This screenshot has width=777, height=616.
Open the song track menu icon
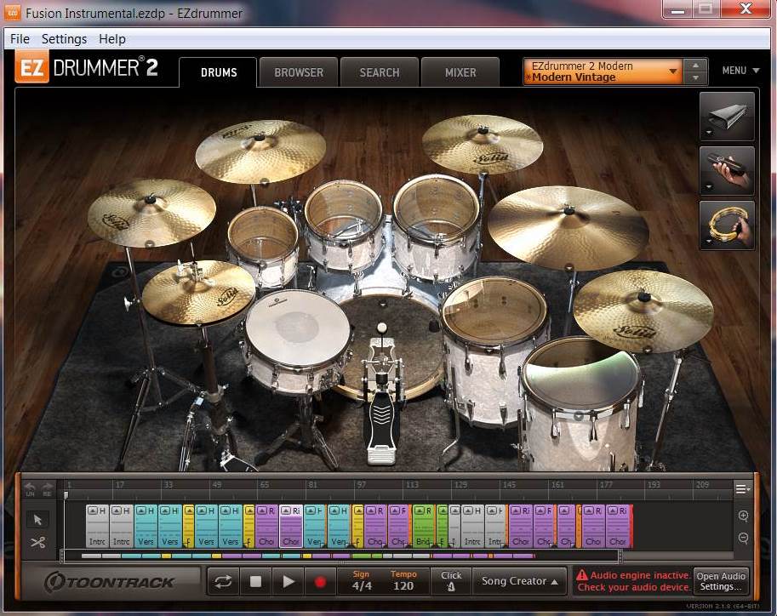tap(742, 489)
